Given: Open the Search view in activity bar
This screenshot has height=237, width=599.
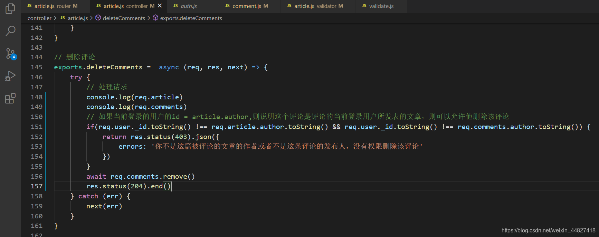Looking at the screenshot, I should pos(10,31).
